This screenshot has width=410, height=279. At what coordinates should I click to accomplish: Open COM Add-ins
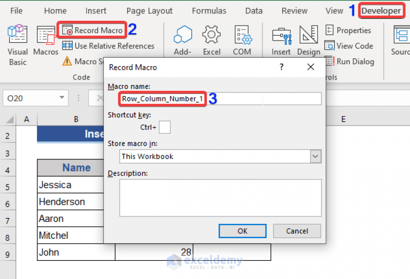tap(242, 40)
